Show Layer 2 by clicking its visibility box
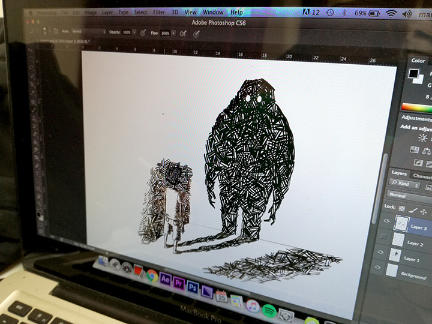 coord(383,236)
